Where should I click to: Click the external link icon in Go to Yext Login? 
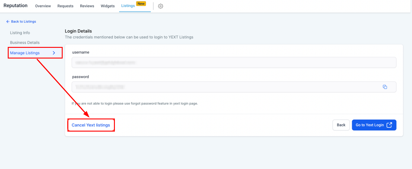pyautogui.click(x=389, y=125)
